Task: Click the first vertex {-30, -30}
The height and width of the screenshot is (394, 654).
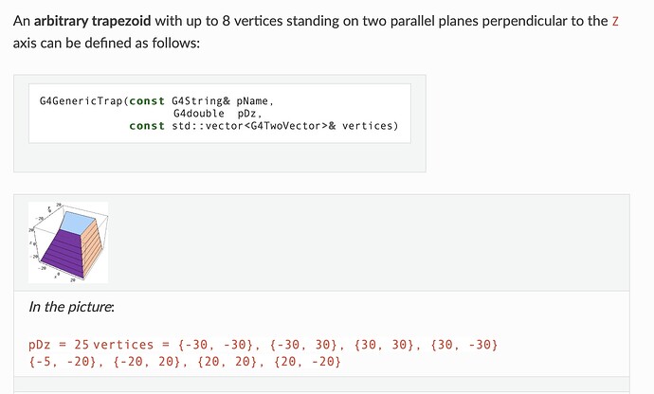Action: click(218, 342)
